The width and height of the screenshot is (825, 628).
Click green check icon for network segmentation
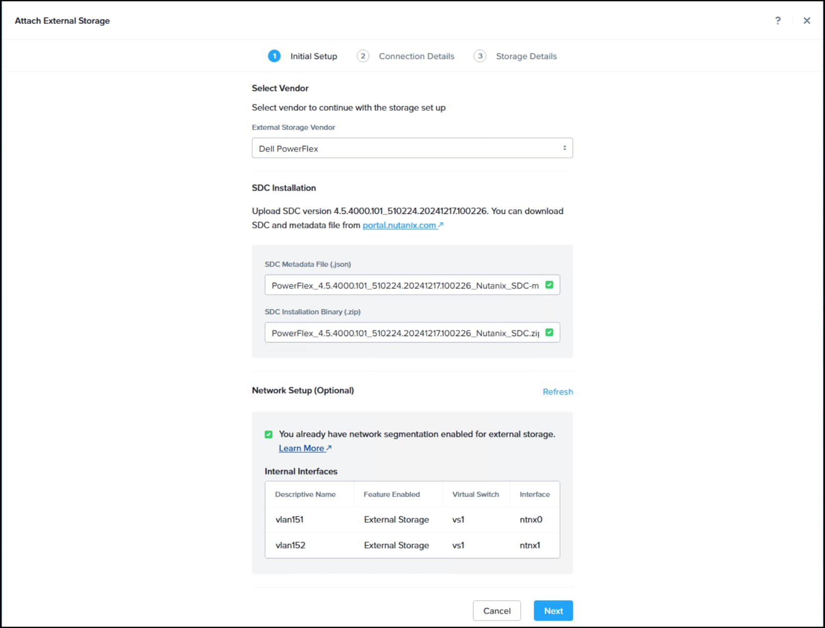[269, 434]
